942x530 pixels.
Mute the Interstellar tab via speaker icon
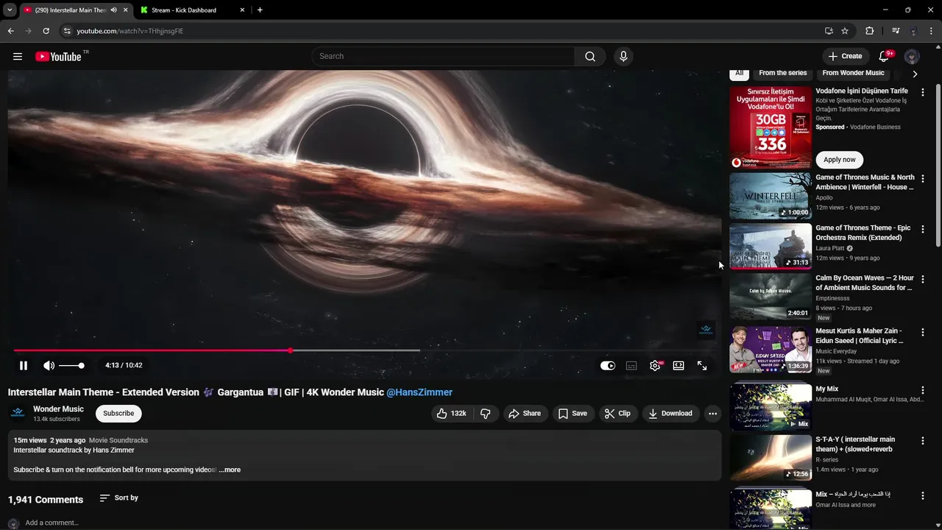click(113, 10)
